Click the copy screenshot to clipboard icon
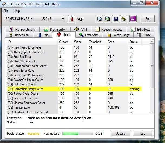 pos(108,19)
